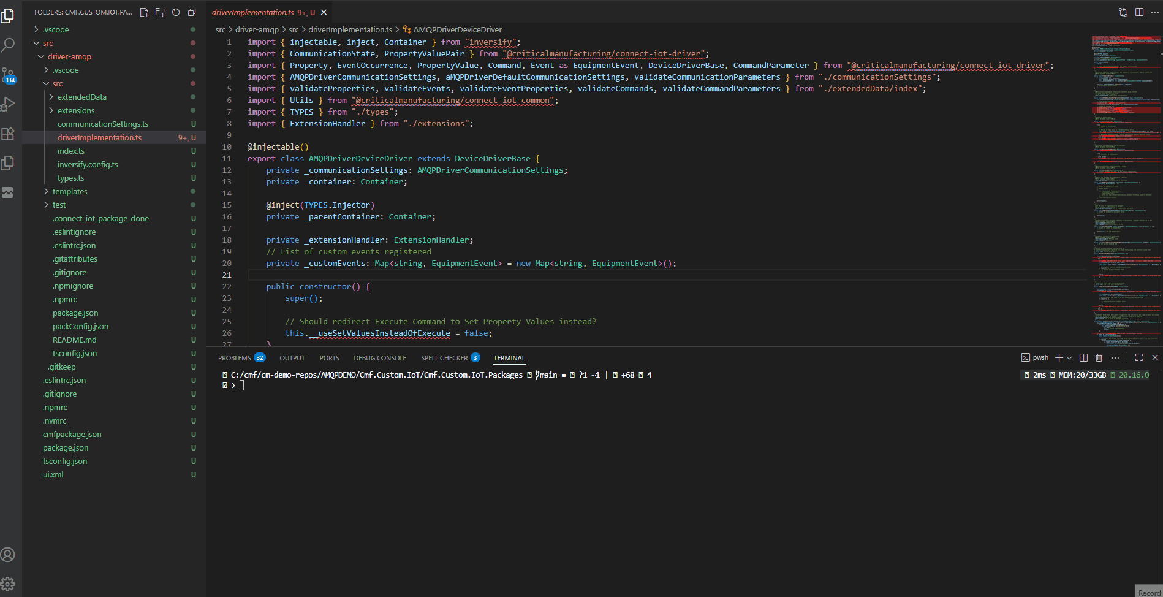Click AMQPDriverDeviceDriver in the breadcrumb
The width and height of the screenshot is (1163, 597).
pos(457,29)
